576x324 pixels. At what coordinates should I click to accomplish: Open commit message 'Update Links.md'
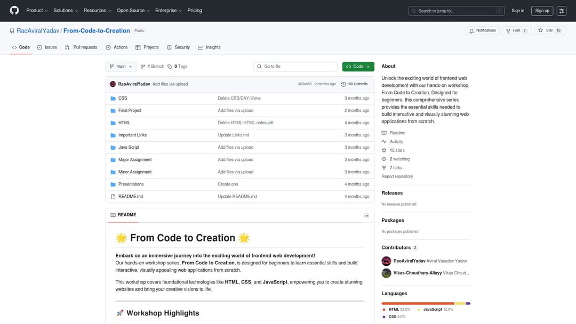(233, 135)
